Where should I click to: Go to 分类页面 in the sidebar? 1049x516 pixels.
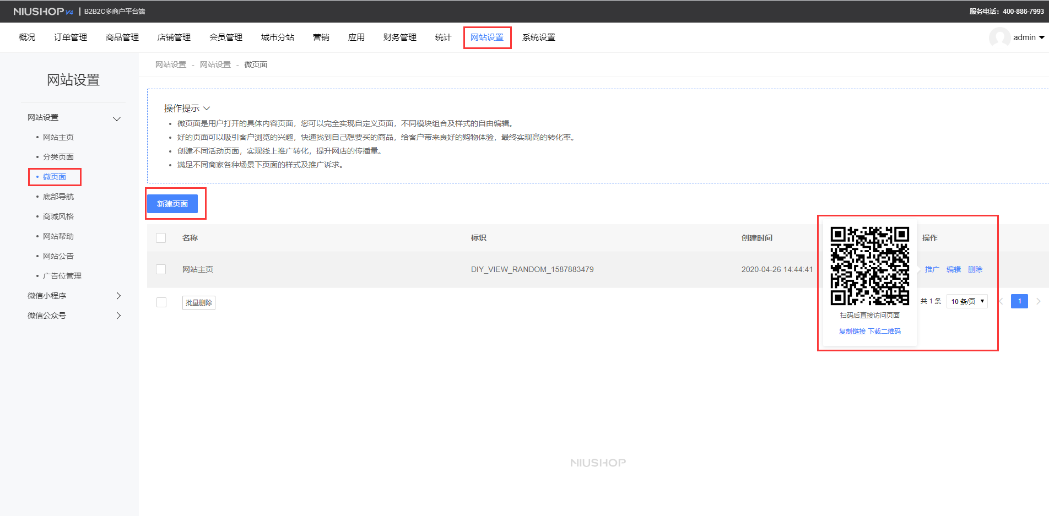pyautogui.click(x=58, y=157)
